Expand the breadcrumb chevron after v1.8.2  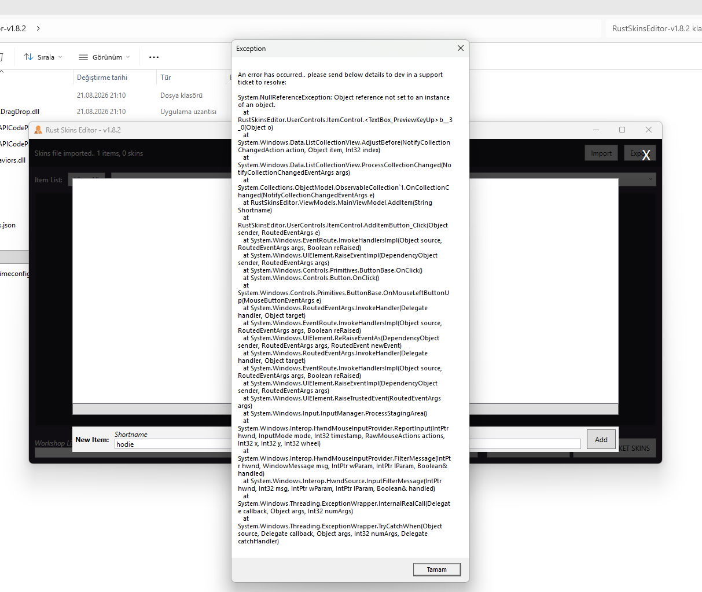click(38, 28)
